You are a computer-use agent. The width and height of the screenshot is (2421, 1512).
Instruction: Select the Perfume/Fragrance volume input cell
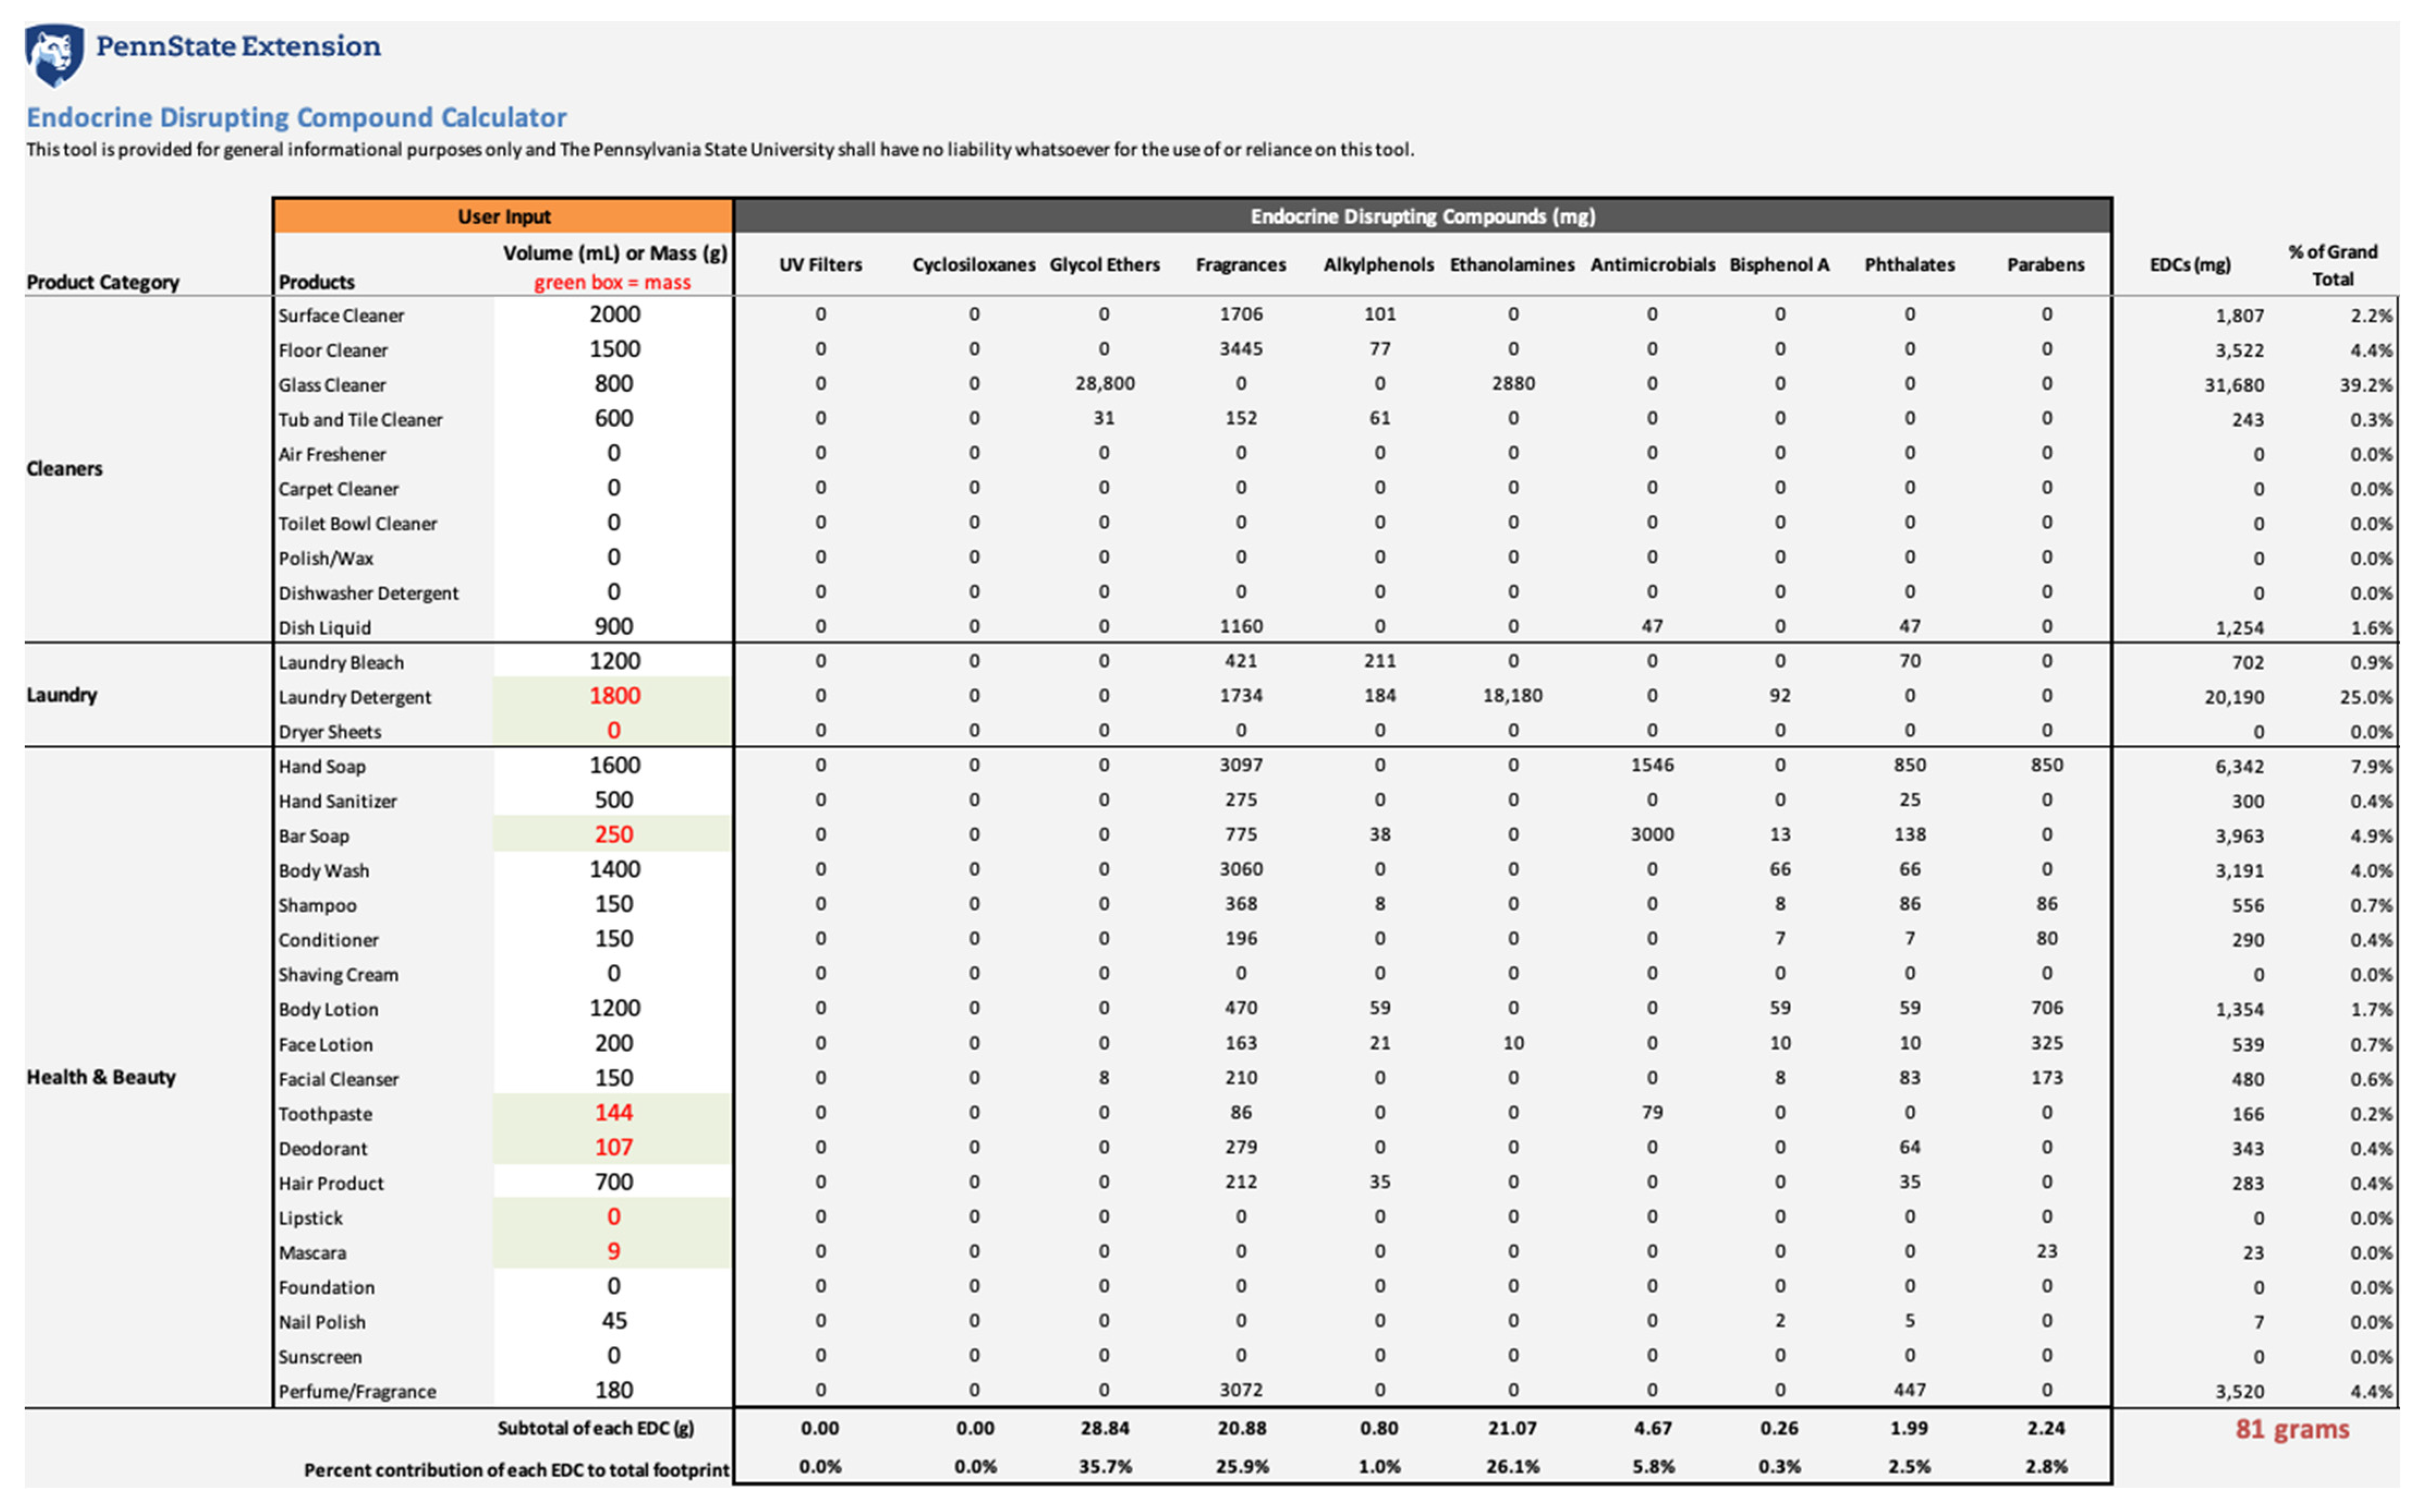614,1391
